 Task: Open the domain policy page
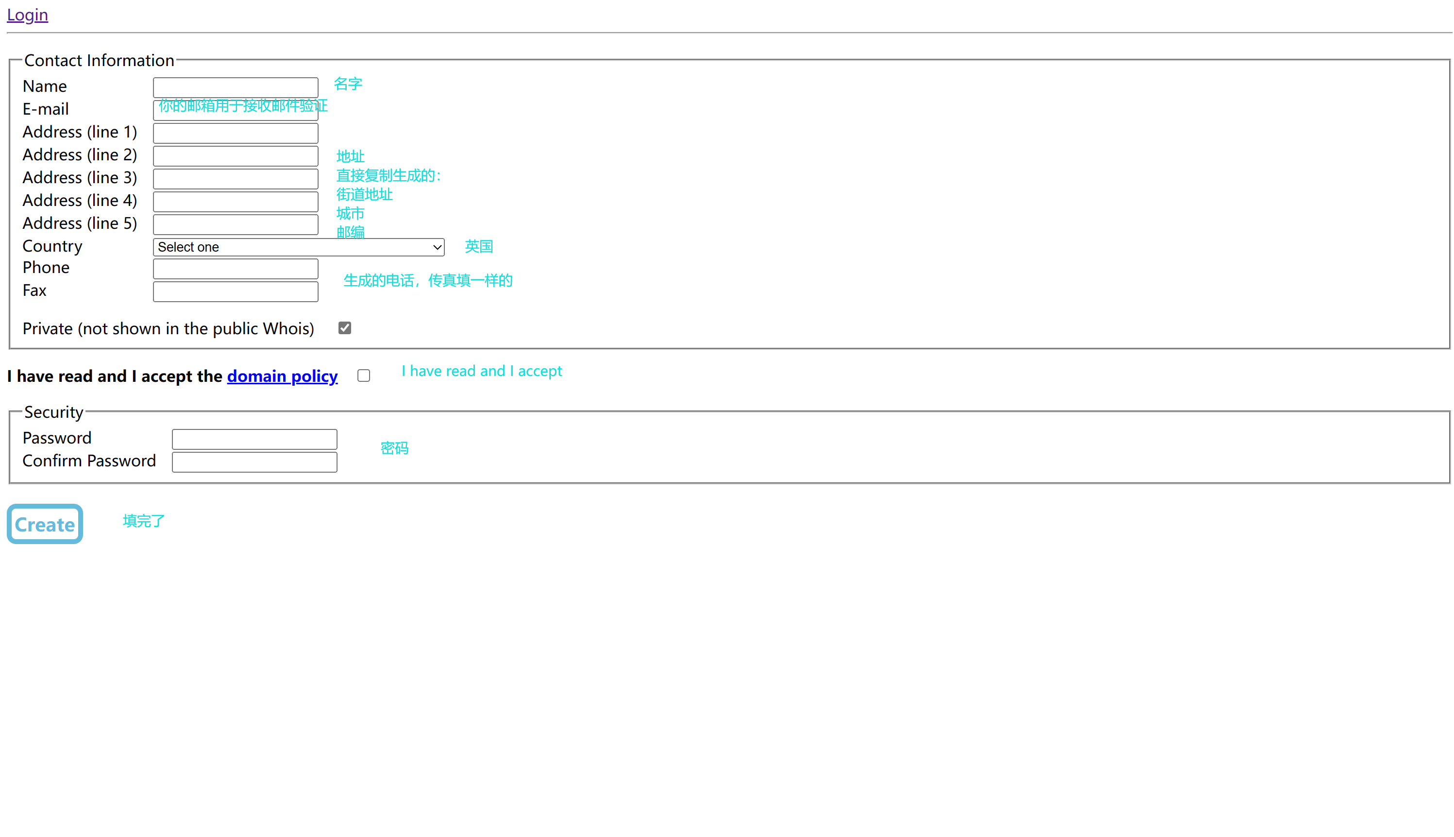tap(282, 376)
